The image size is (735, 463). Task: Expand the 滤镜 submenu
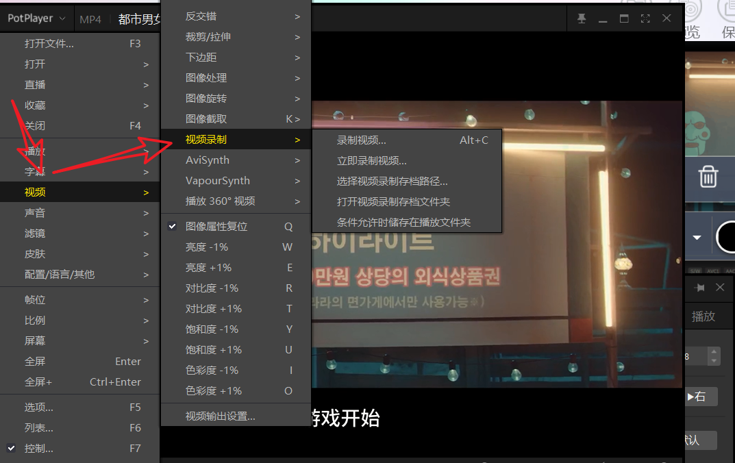coord(35,234)
